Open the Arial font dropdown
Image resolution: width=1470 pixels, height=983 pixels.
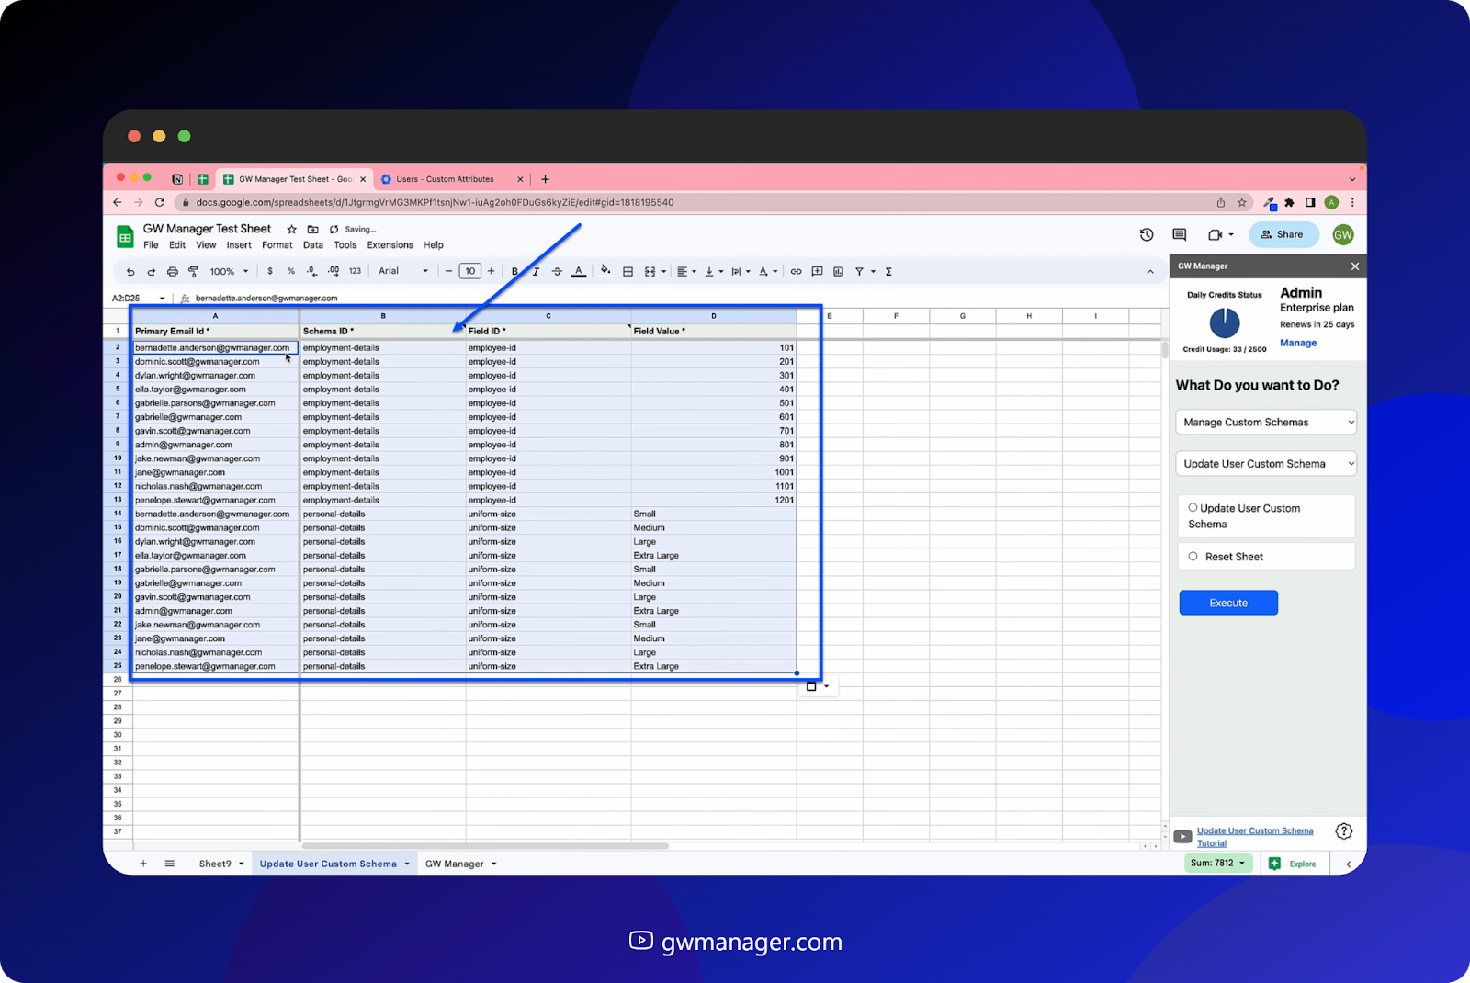point(403,272)
